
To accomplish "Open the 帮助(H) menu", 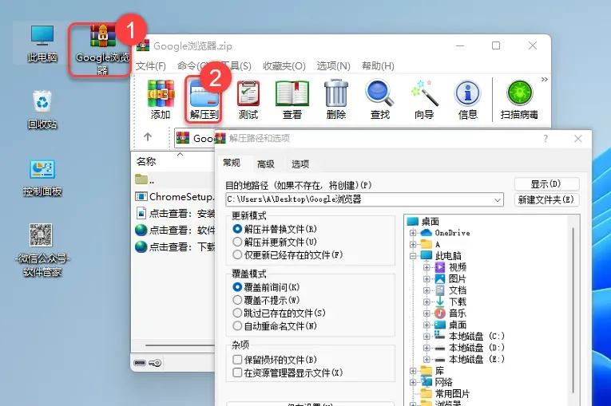I will coord(378,65).
